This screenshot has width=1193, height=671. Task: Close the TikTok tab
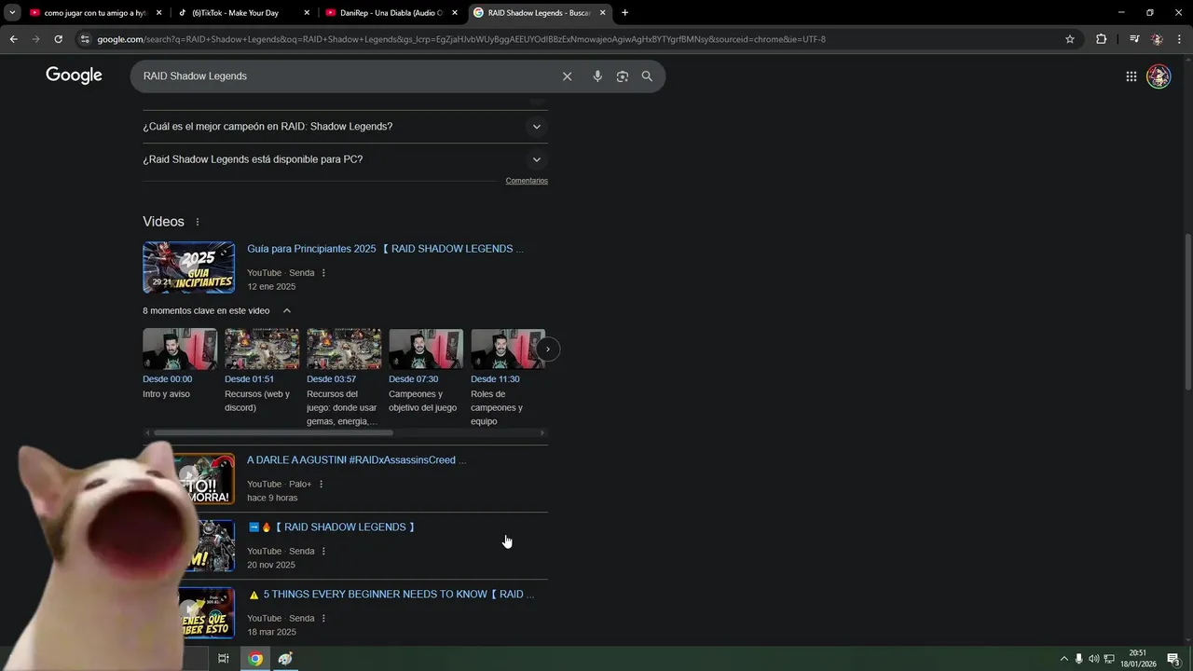307,13
